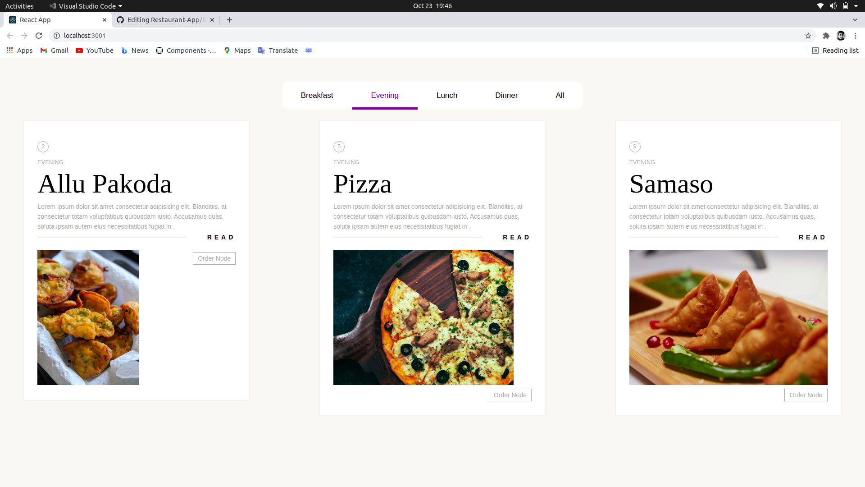
Task: Open the Reading list panel
Action: point(835,50)
